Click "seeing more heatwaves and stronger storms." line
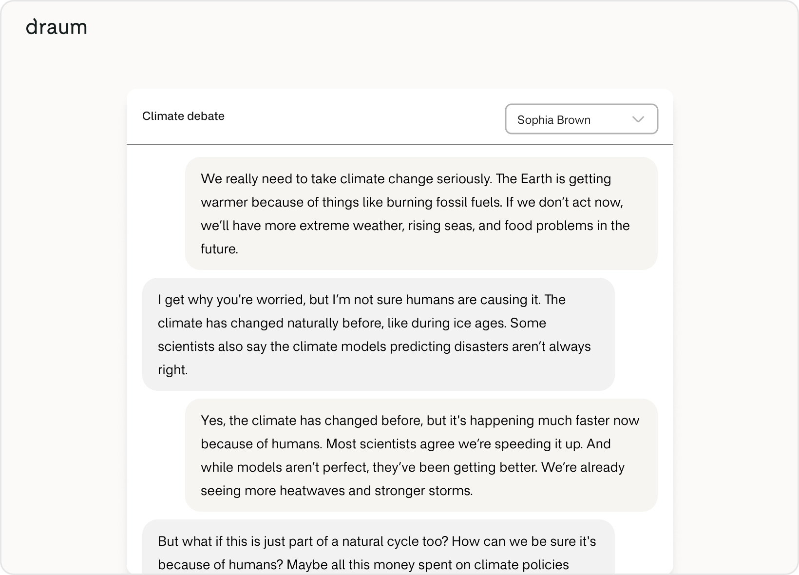The height and width of the screenshot is (575, 799). point(337,491)
